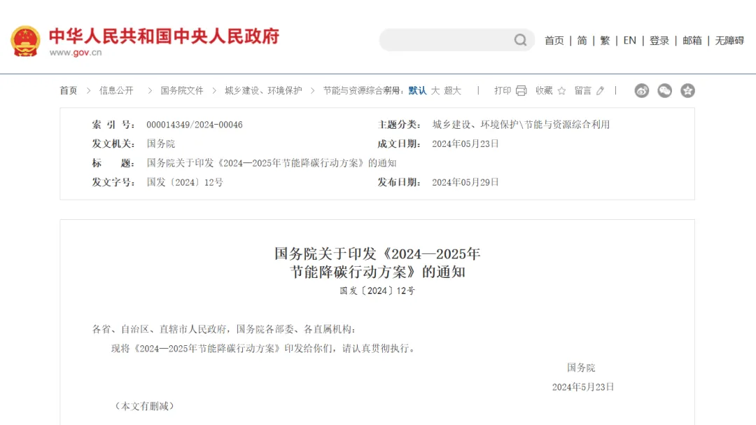Open comments via the 留言 pencil icon

[600, 90]
